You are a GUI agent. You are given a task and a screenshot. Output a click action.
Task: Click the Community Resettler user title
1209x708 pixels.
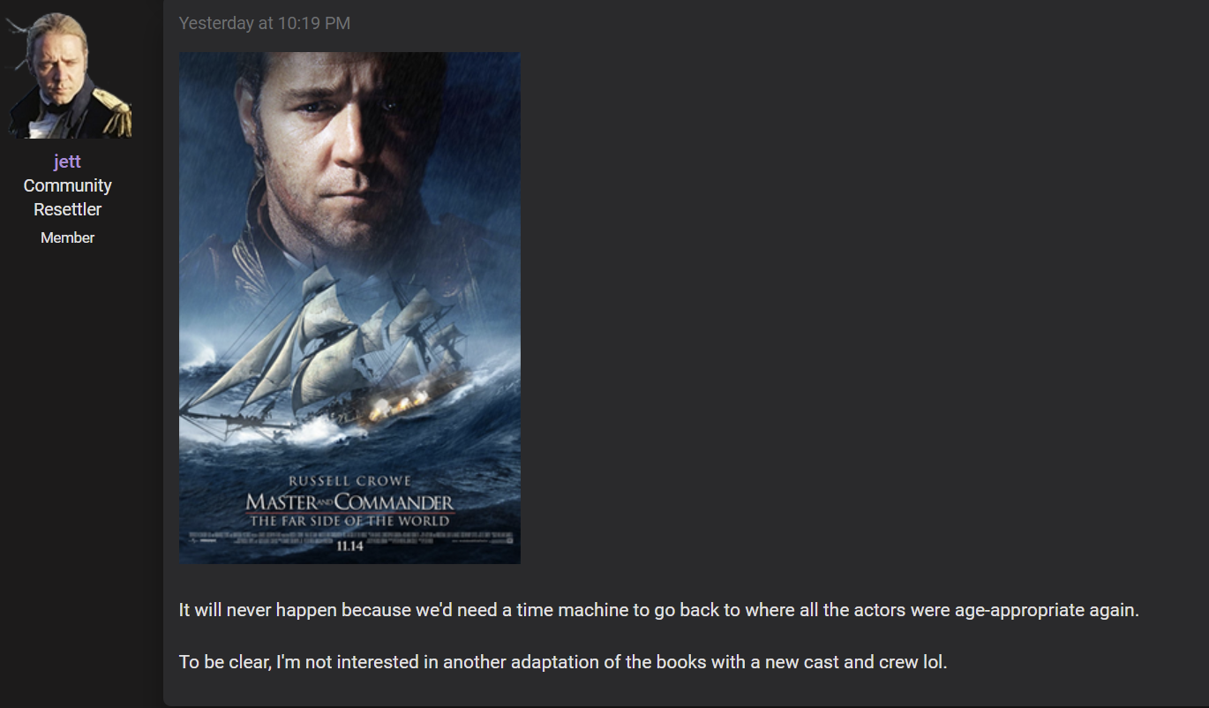point(68,198)
